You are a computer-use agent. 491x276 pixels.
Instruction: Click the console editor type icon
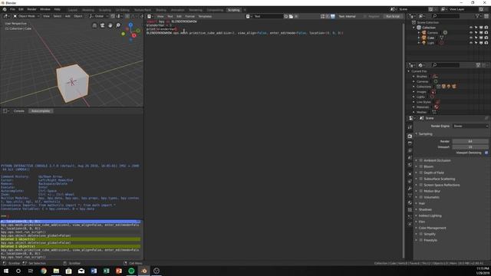tap(6, 110)
